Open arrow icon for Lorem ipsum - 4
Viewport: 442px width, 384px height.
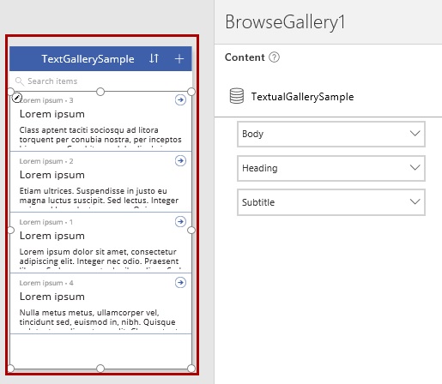180,282
